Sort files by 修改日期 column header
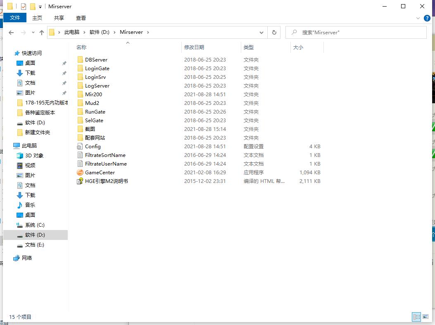Viewport: 435px width, 325px height. (194, 47)
